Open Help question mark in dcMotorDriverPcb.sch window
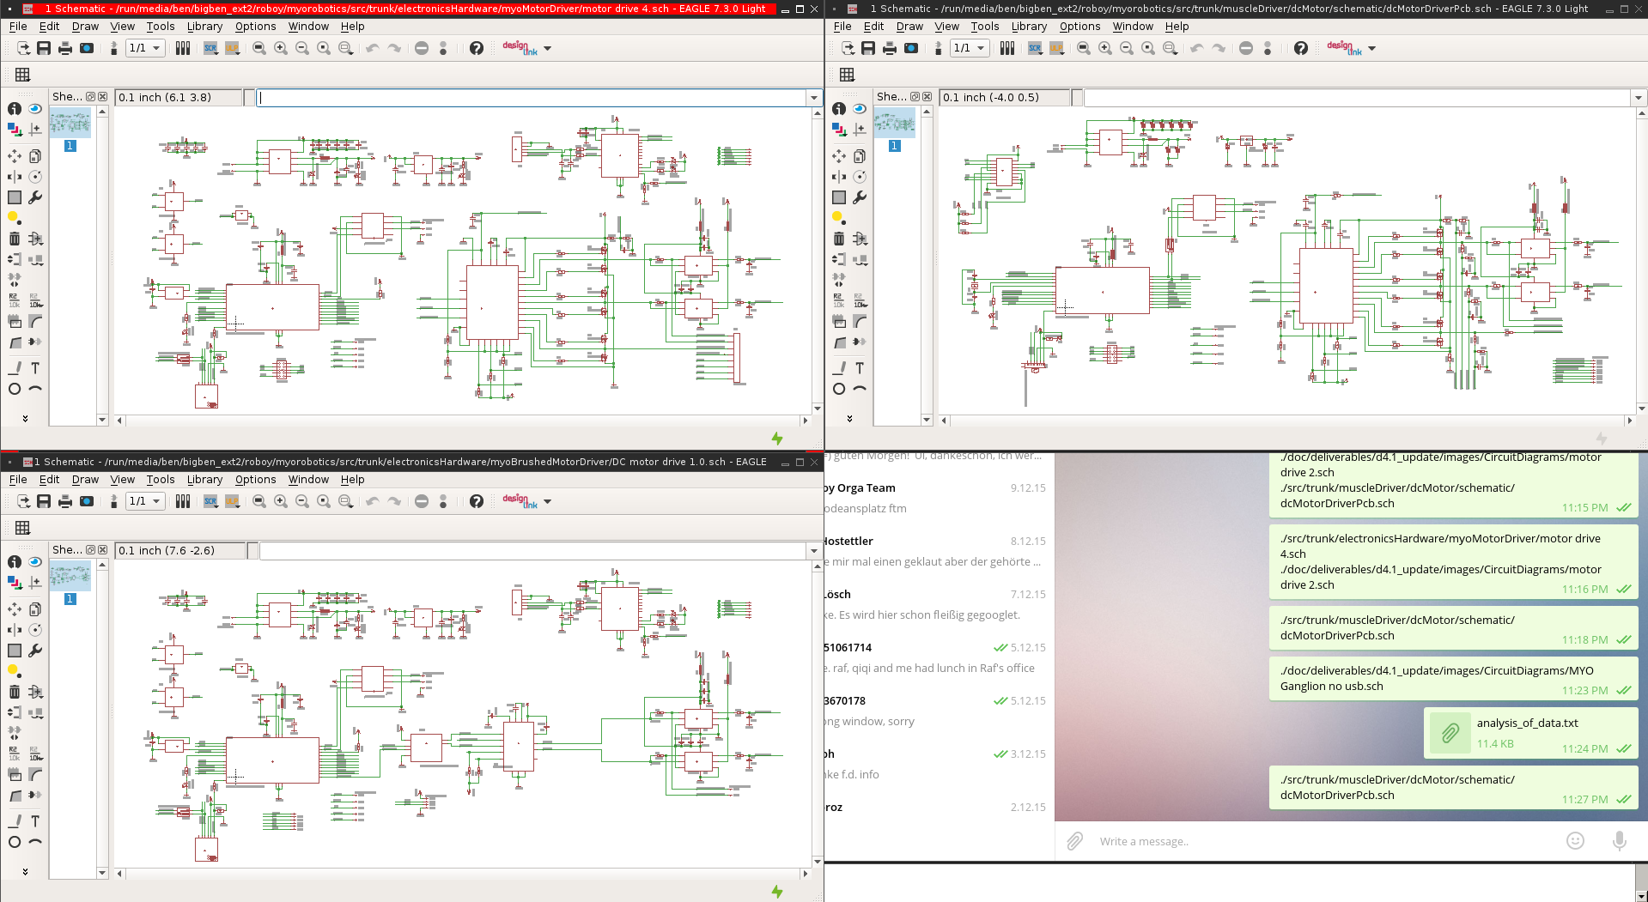The height and width of the screenshot is (902, 1648). point(1301,48)
